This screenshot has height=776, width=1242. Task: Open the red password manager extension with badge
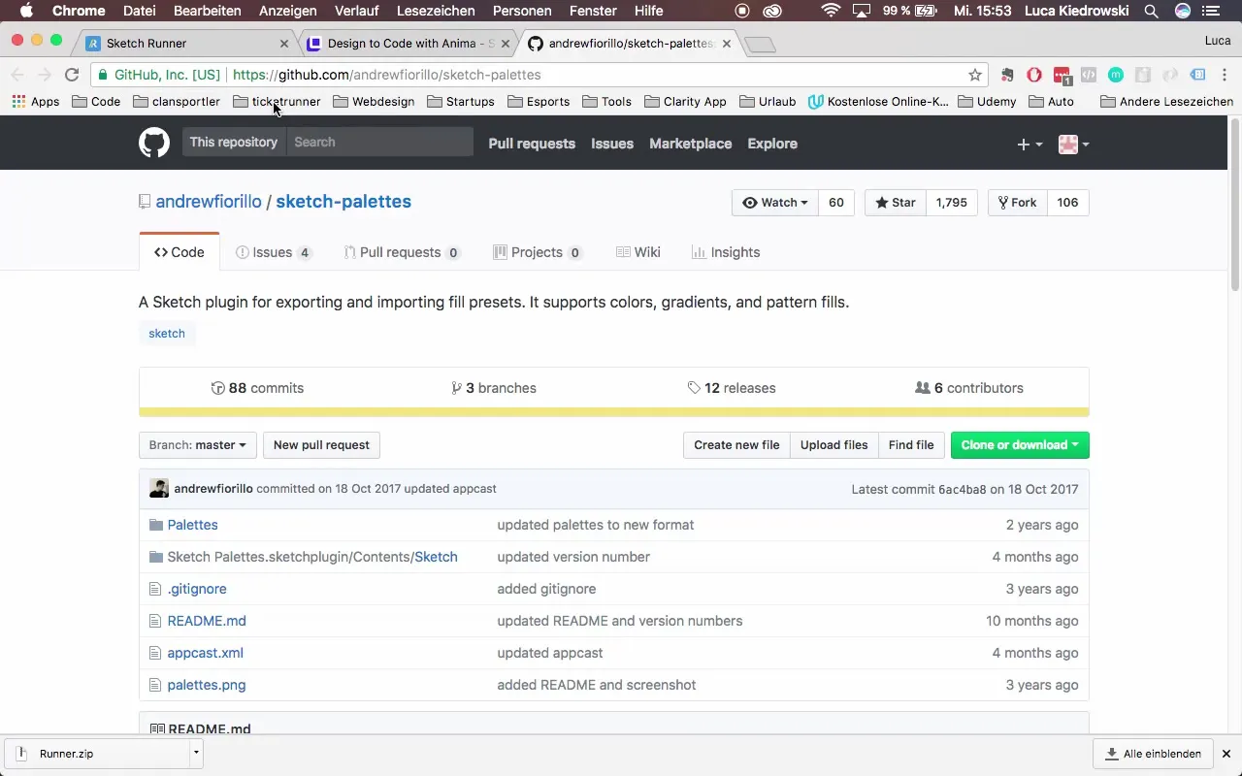pos(1062,75)
